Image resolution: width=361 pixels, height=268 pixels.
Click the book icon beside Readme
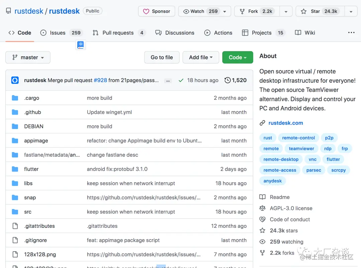(262, 197)
